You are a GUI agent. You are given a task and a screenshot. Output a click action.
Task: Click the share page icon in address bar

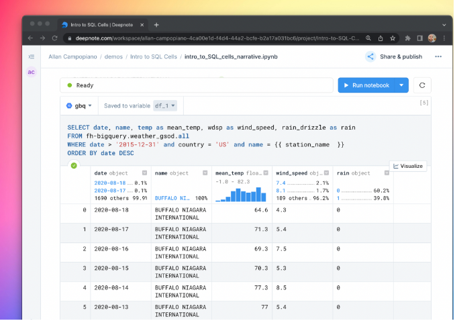pyautogui.click(x=381, y=38)
